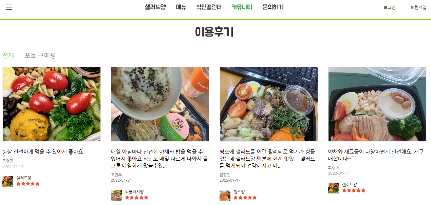Click the 샐러드얌 product thumbnail under 최수아's review
This screenshot has height=205, width=431.
point(334,188)
